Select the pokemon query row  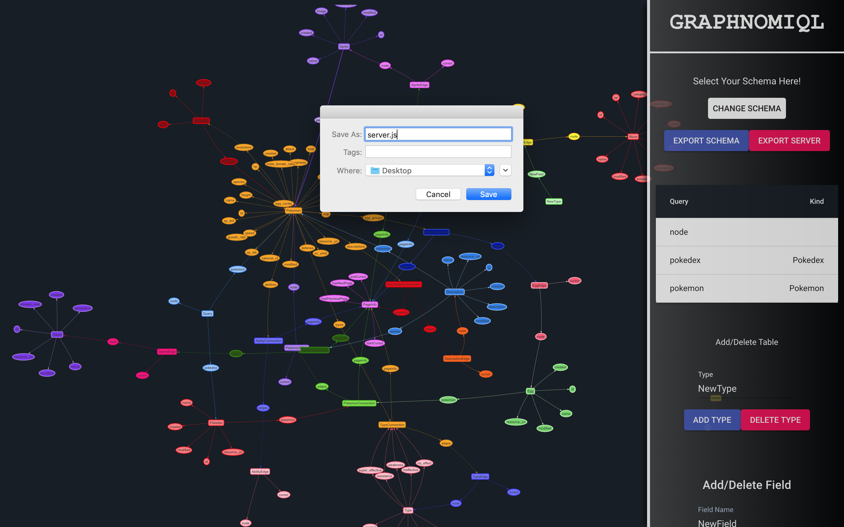coord(746,288)
